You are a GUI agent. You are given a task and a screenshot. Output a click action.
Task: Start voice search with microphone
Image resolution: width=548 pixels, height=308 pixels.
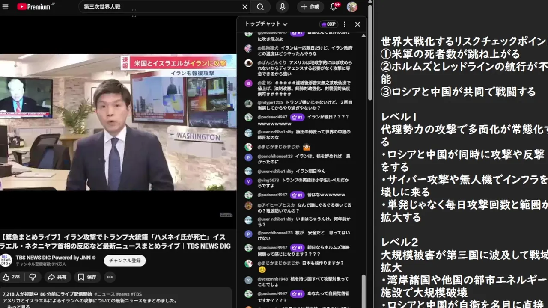(x=282, y=7)
